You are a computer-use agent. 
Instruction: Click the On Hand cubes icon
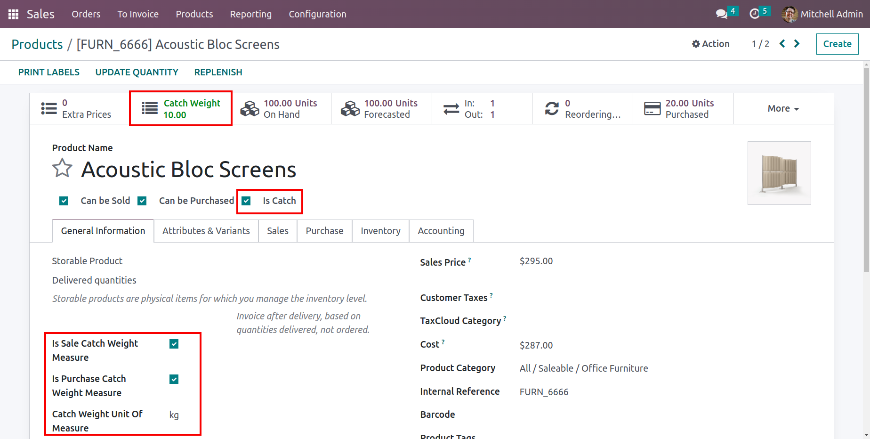point(250,108)
